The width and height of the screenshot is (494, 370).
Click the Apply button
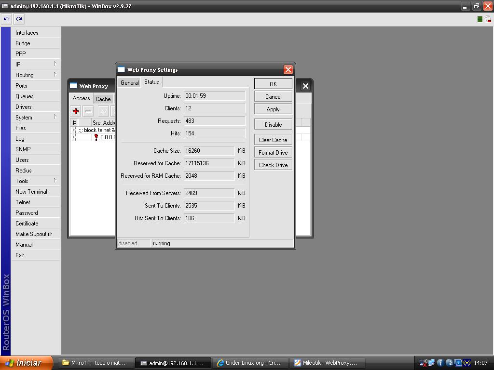pyautogui.click(x=273, y=109)
